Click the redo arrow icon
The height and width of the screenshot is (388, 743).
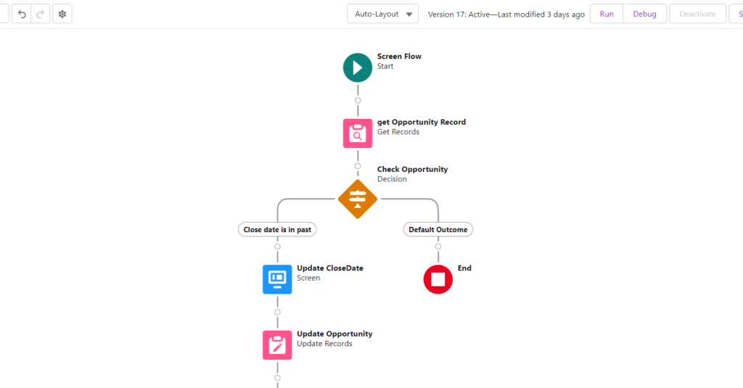point(41,15)
